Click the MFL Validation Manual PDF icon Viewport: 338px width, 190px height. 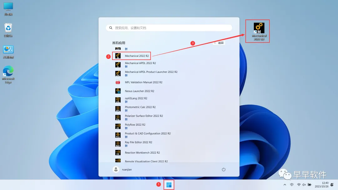point(118,82)
